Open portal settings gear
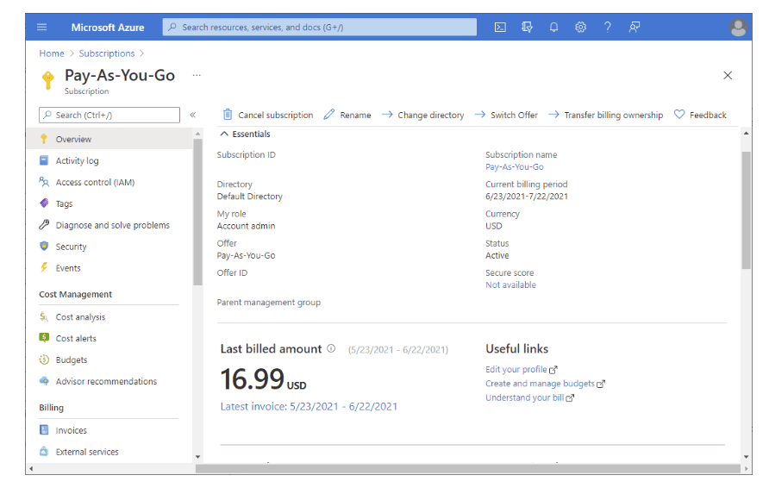Screen dimensions: 769x494 pos(581,27)
